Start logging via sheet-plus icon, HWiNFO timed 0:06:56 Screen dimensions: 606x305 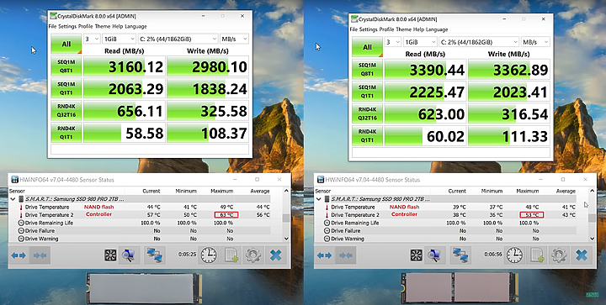click(x=536, y=255)
